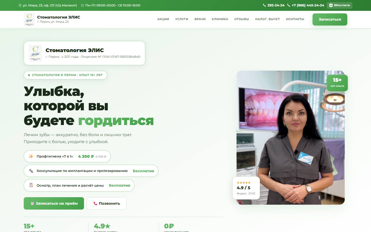This screenshot has height=232, width=371.
Task: Open the АКЦИИ menu item
Action: coord(163,19)
